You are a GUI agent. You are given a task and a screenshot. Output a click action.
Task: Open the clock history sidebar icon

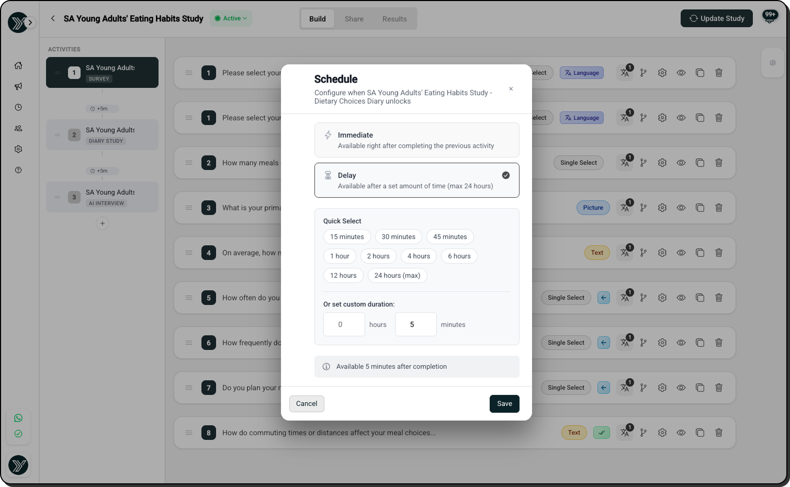(x=18, y=107)
